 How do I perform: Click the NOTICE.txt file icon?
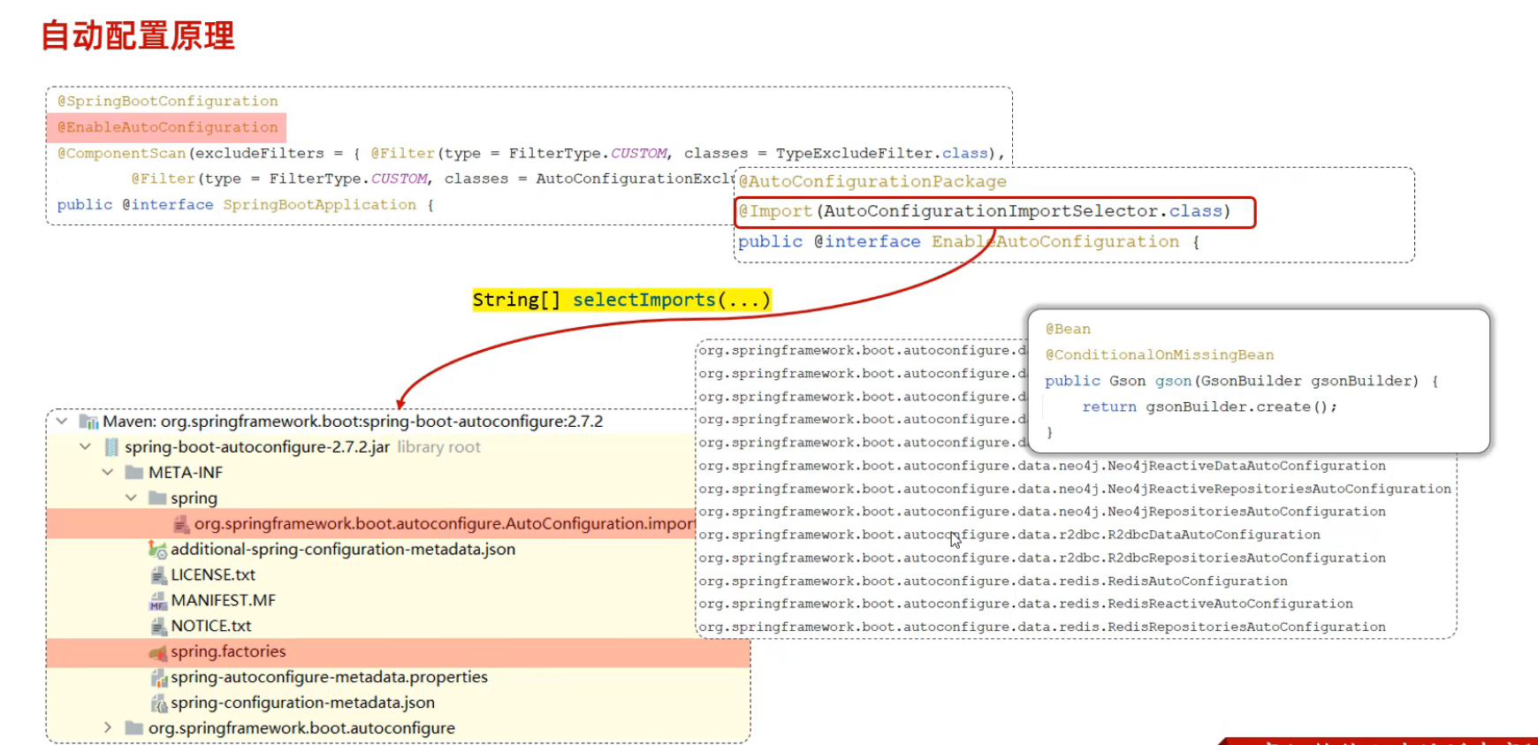pos(158,627)
